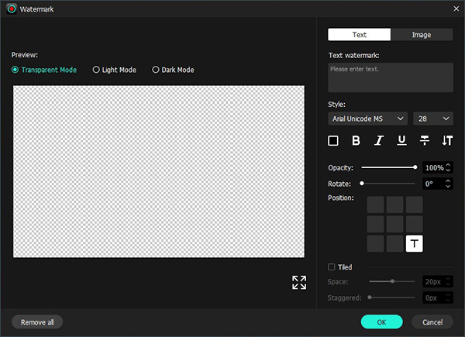Click the Remove all button
The width and height of the screenshot is (465, 337).
37,322
